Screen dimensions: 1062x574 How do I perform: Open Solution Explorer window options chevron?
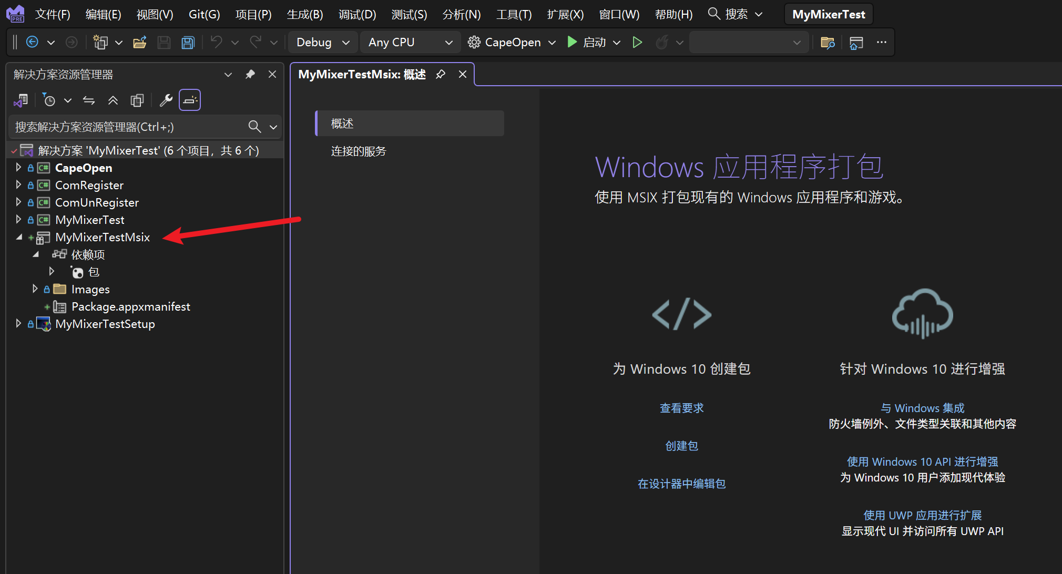click(x=228, y=74)
